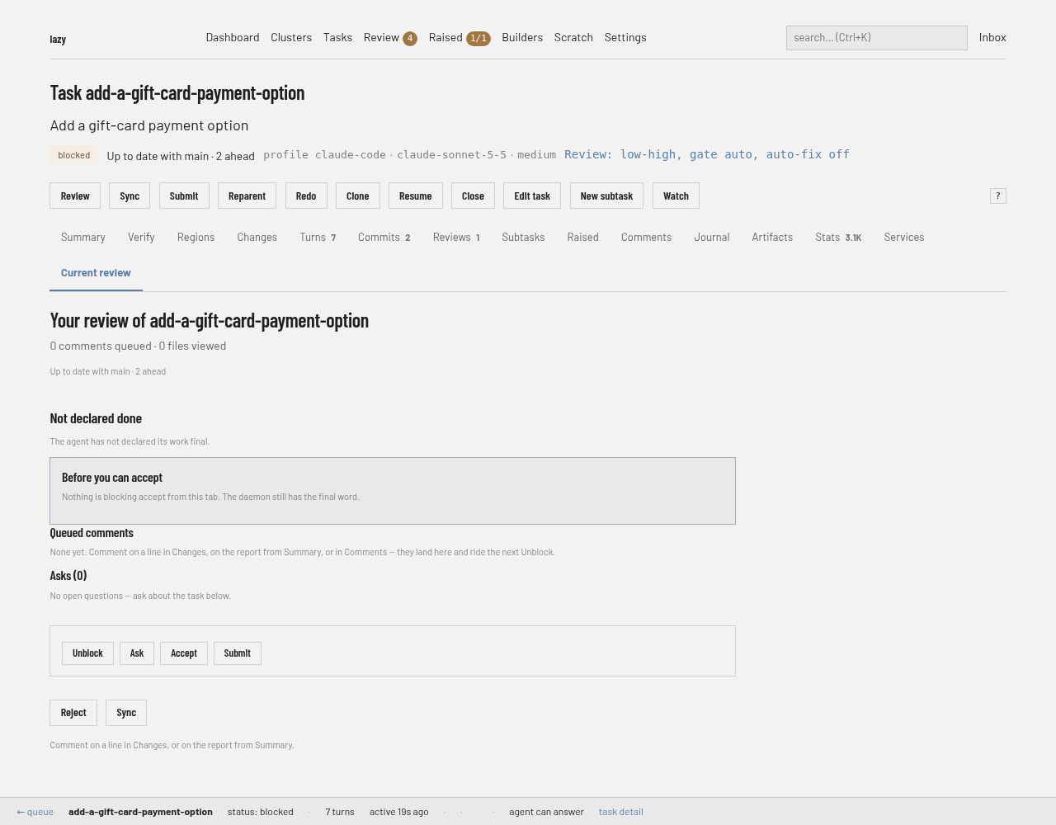View the Stats 3.1K tab

coord(838,238)
